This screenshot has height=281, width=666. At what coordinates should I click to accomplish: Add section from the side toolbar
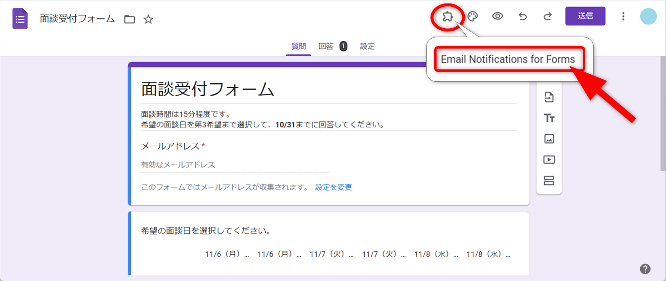pyautogui.click(x=549, y=180)
